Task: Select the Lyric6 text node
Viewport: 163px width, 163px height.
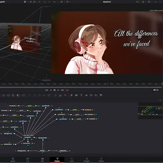Action: coord(75,110)
